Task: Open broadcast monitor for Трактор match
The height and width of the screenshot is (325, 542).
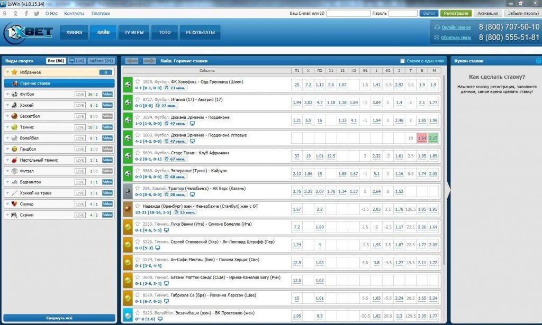Action: pos(192,194)
